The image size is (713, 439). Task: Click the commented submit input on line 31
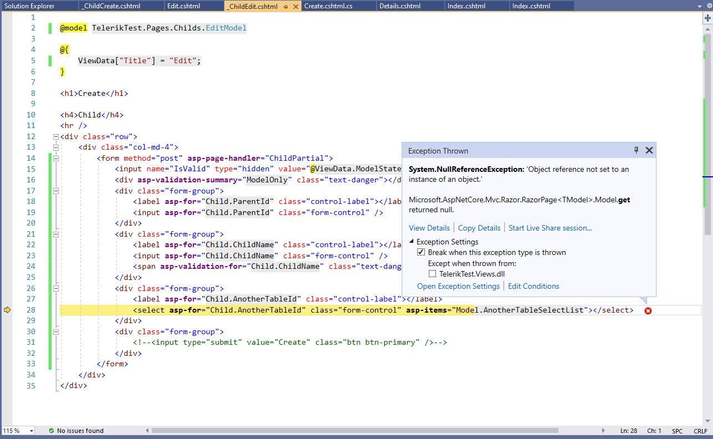tap(290, 343)
